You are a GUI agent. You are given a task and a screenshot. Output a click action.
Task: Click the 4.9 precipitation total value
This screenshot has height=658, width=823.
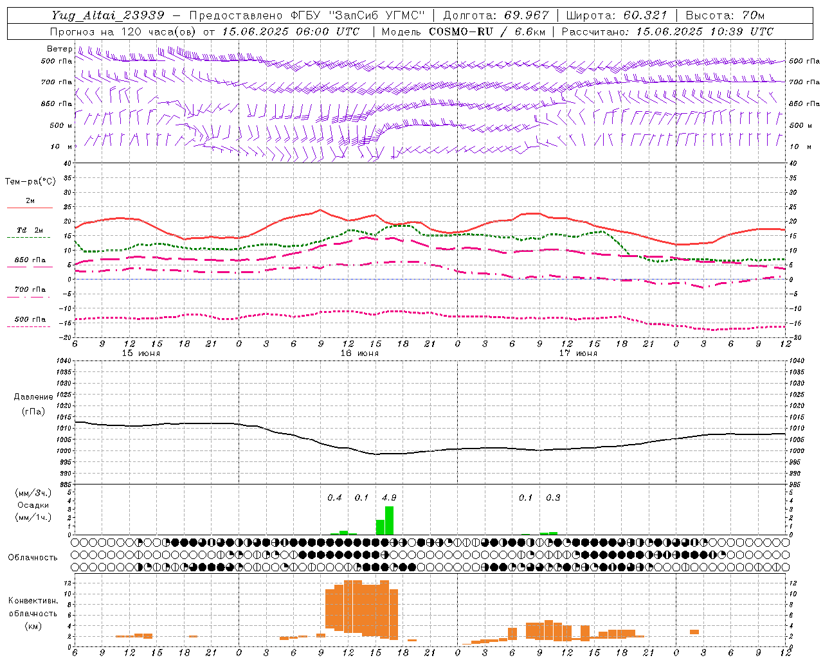click(x=388, y=497)
